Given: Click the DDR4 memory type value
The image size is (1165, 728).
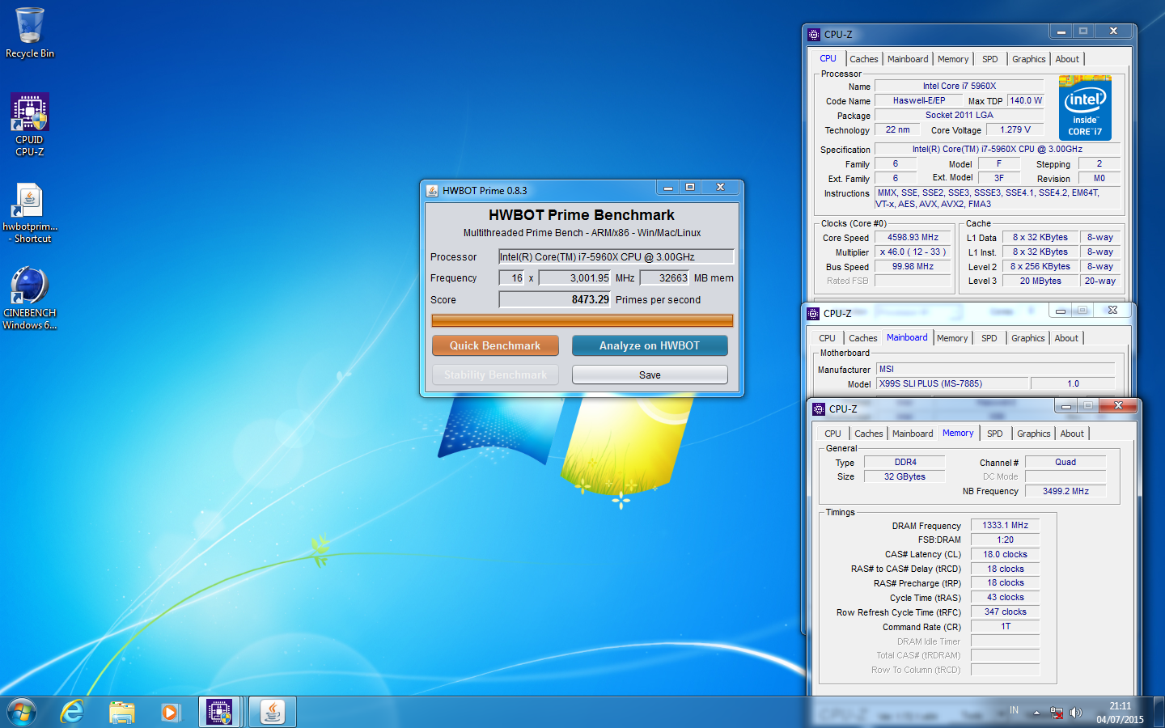Looking at the screenshot, I should pyautogui.click(x=905, y=463).
